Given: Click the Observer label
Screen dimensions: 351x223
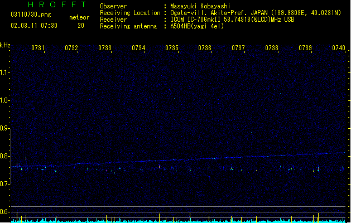Looking at the screenshot, I should point(113,6).
